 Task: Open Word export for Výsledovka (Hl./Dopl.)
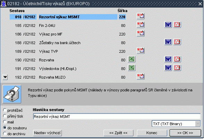tap(168, 68)
